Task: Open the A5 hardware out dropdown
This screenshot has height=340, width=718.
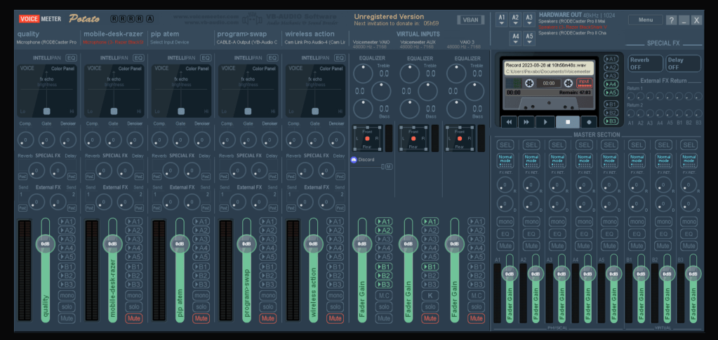Action: click(529, 39)
